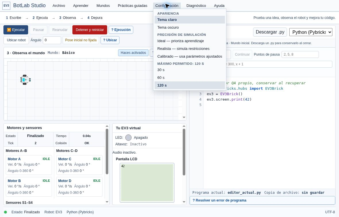Image resolution: width=339 pixels, height=217 pixels.
Task: Click Detener y reiniciar
Action: pos(90,30)
